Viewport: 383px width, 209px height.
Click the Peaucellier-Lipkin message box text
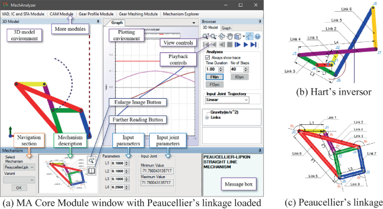tap(227, 162)
